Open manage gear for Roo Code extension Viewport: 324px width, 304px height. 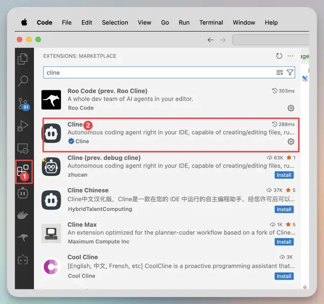[291, 108]
